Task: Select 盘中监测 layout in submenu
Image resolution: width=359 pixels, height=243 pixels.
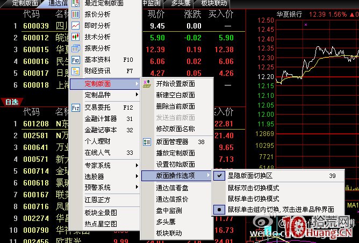Action: tap(169, 211)
